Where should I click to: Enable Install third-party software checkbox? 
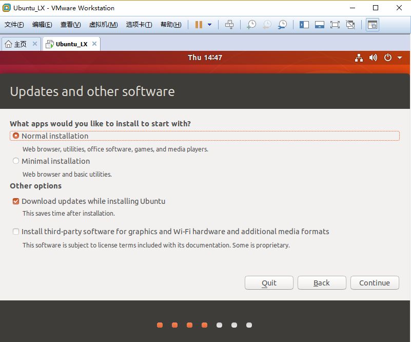(x=16, y=232)
